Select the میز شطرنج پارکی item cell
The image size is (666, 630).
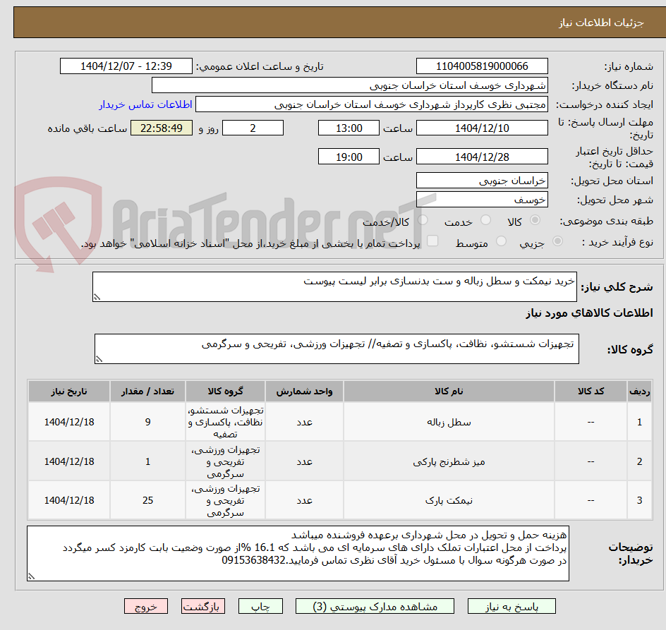click(x=449, y=461)
